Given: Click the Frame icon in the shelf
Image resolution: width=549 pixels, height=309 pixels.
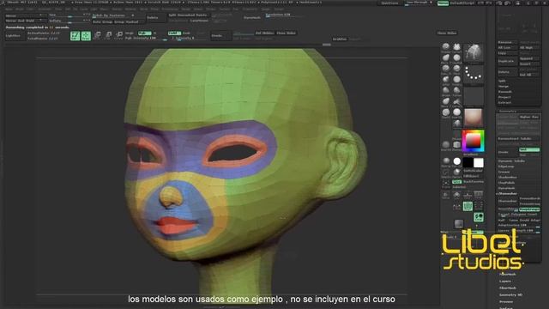Looking at the screenshot, I should (x=446, y=183).
